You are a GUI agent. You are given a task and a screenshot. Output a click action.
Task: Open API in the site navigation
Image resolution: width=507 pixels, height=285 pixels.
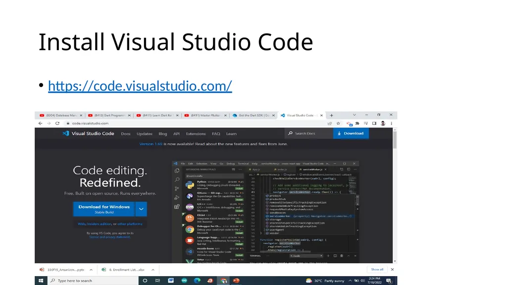(x=176, y=134)
